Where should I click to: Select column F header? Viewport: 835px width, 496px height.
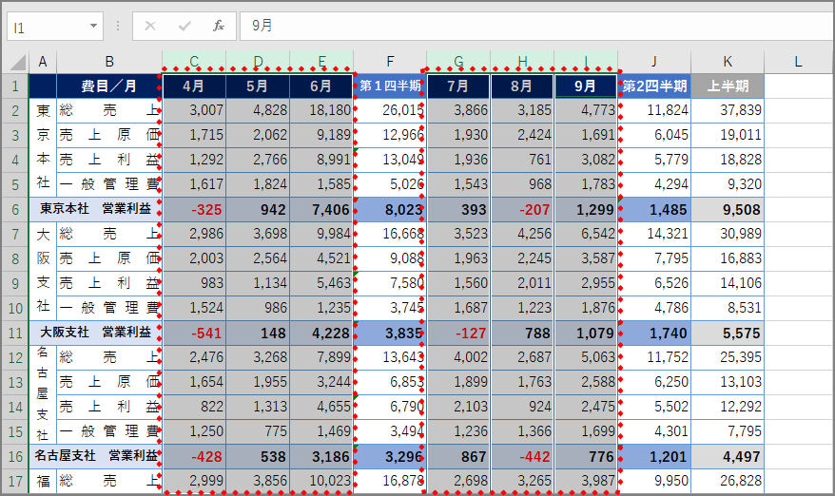390,62
